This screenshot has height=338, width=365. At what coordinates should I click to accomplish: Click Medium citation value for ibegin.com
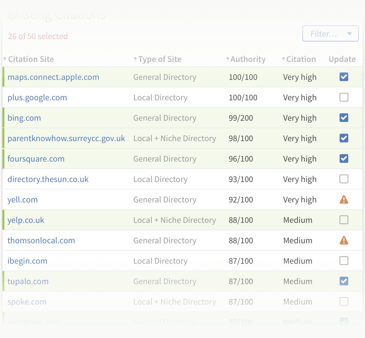[x=298, y=261]
